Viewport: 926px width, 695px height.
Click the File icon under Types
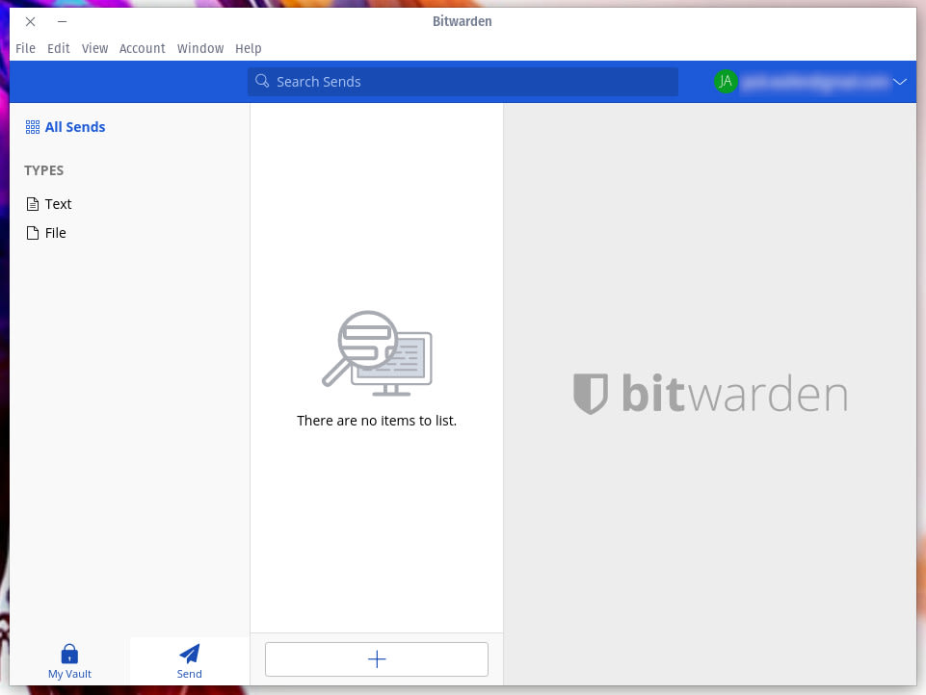point(32,232)
